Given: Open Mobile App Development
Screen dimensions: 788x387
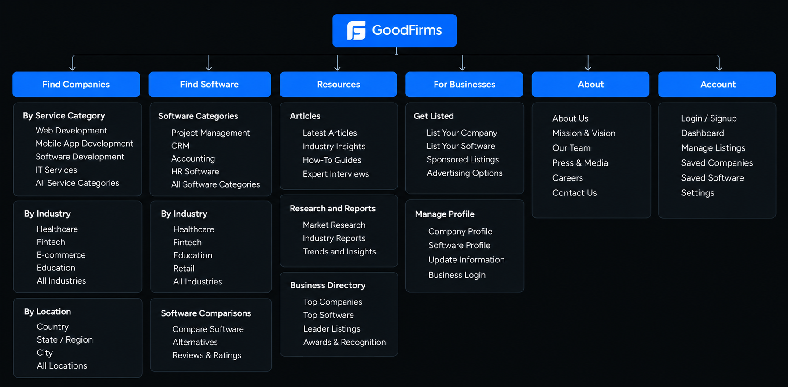Looking at the screenshot, I should click(85, 144).
